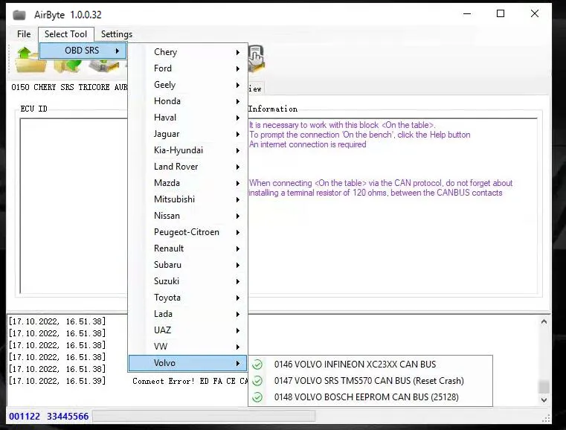Click the log scrollbar down arrow
Image resolution: width=566 pixels, height=430 pixels.
tap(544, 400)
